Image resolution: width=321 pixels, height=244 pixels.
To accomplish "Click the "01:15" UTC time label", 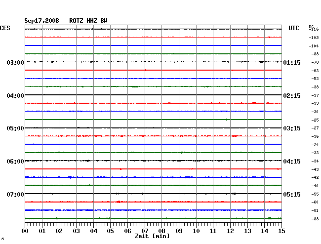I will point(292,62).
